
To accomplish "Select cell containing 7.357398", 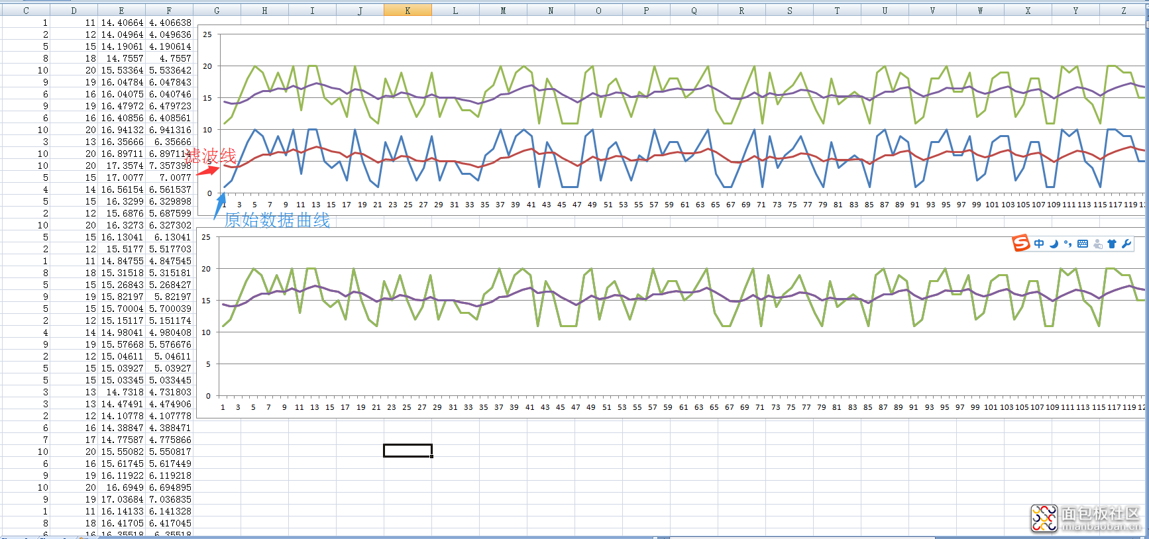I will coord(170,166).
